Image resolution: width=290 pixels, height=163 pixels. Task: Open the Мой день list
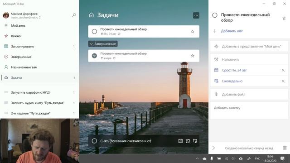[40, 25]
